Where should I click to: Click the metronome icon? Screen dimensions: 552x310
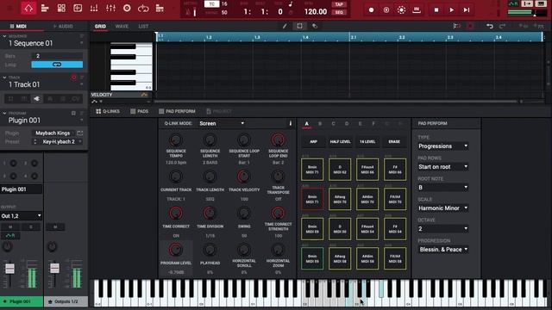(188, 13)
